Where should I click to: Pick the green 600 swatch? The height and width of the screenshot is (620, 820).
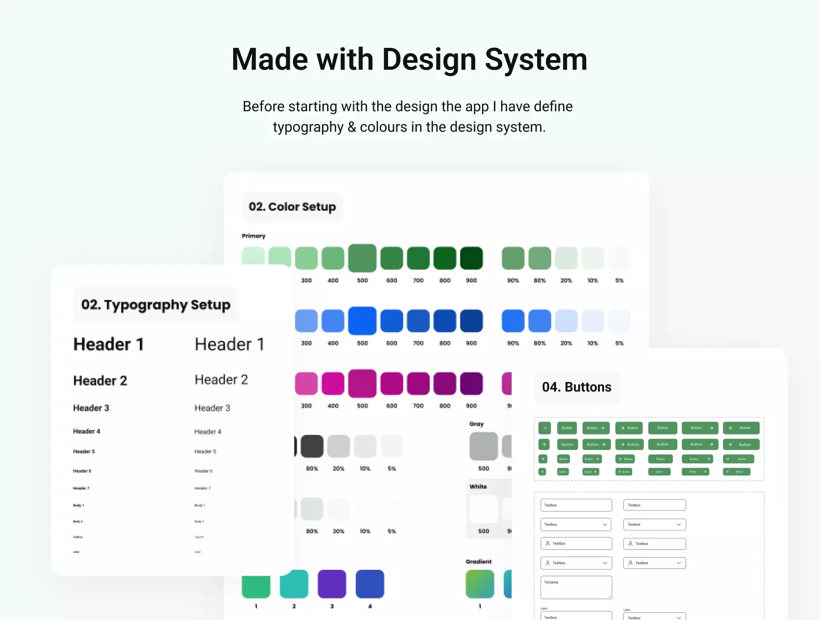pos(392,258)
